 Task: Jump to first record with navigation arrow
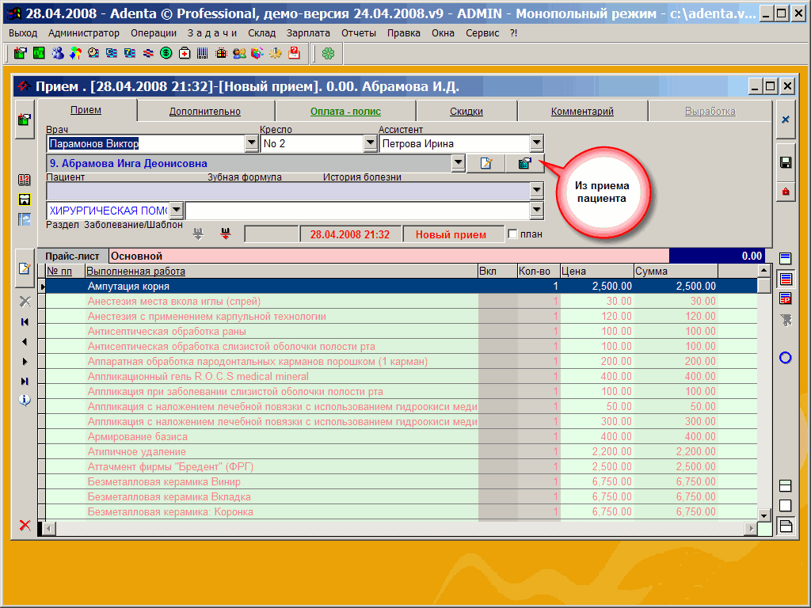(x=25, y=321)
